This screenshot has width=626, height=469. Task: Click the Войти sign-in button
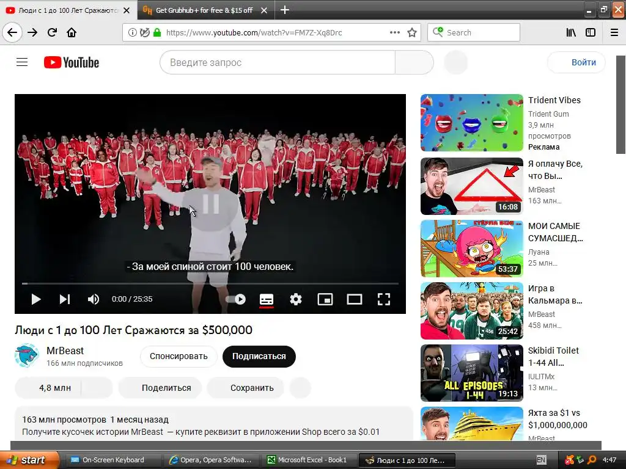coord(576,62)
